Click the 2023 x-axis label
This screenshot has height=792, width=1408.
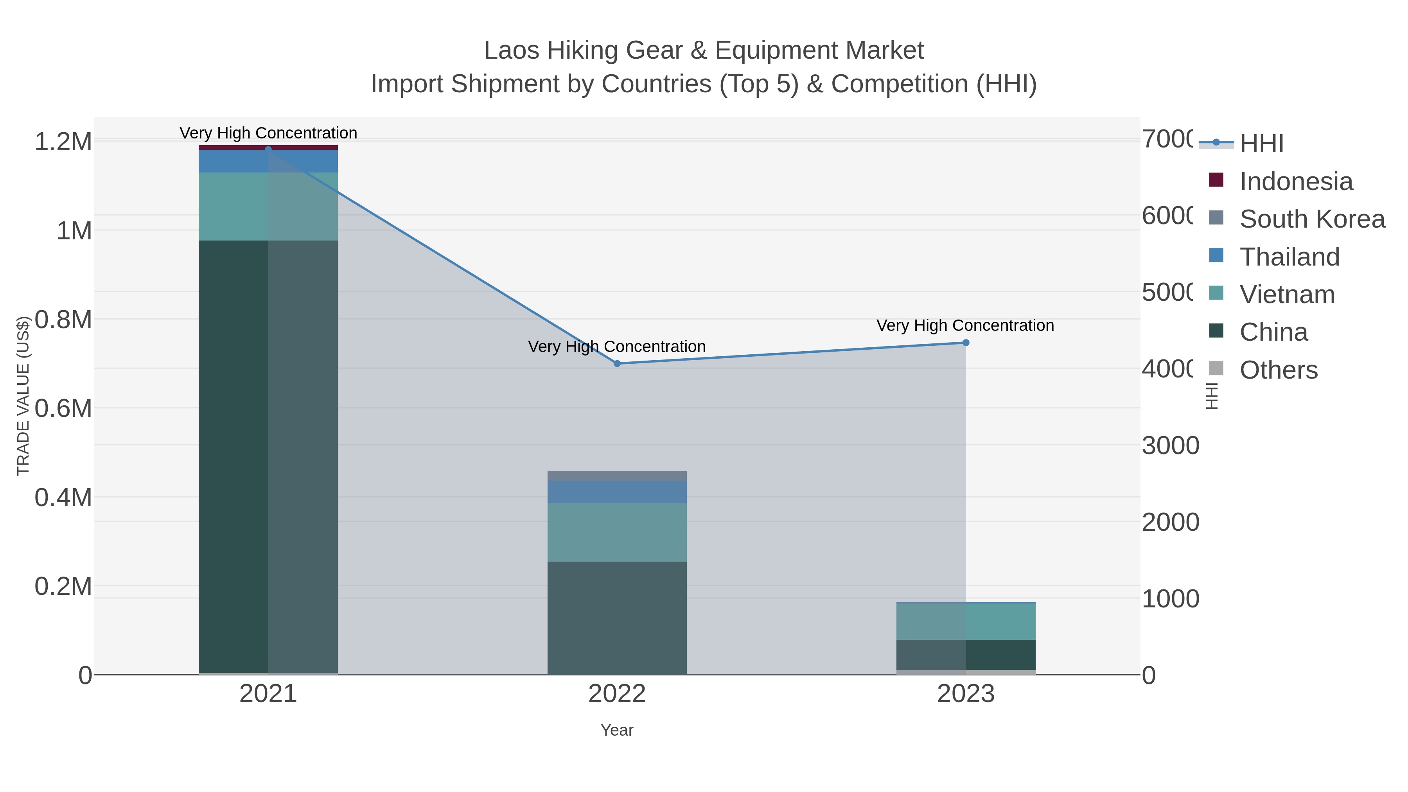(966, 694)
